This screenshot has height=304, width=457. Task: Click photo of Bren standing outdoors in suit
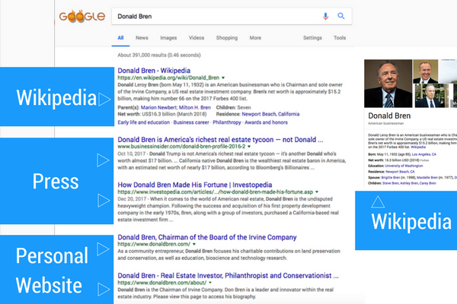pyautogui.click(x=430, y=96)
